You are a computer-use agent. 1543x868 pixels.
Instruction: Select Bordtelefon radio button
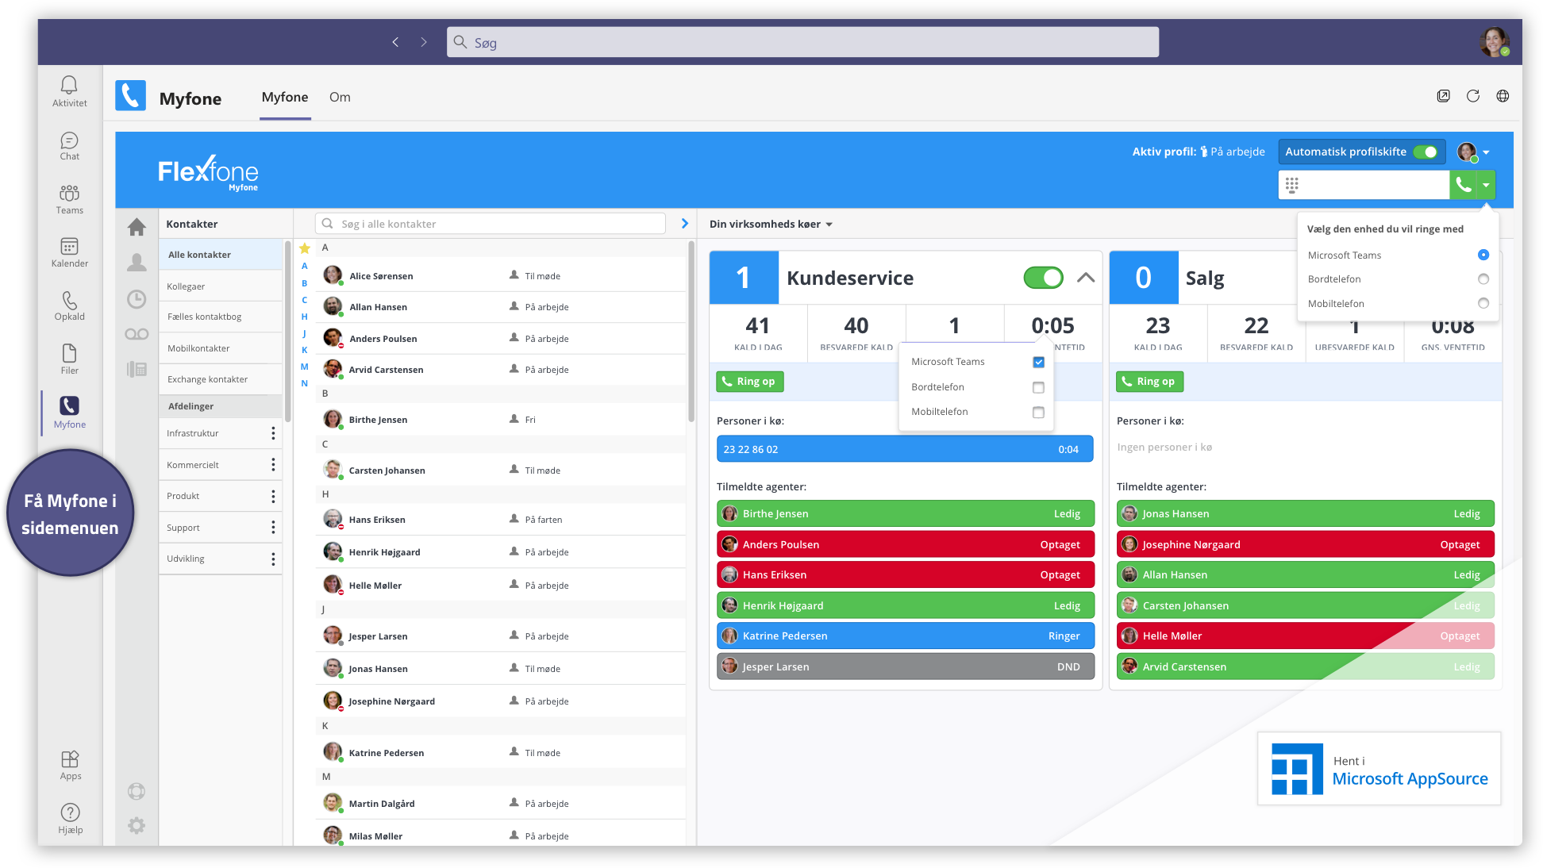(x=1483, y=279)
